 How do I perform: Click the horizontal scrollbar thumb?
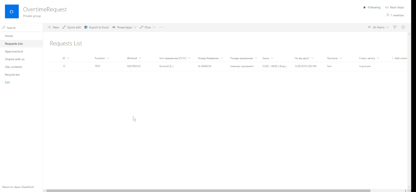click(208, 191)
